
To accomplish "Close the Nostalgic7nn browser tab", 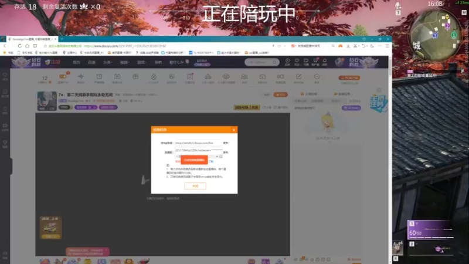I will pos(55,39).
